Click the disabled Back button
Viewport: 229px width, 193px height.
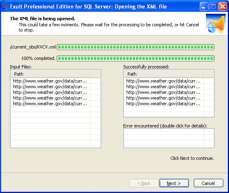pos(144,183)
